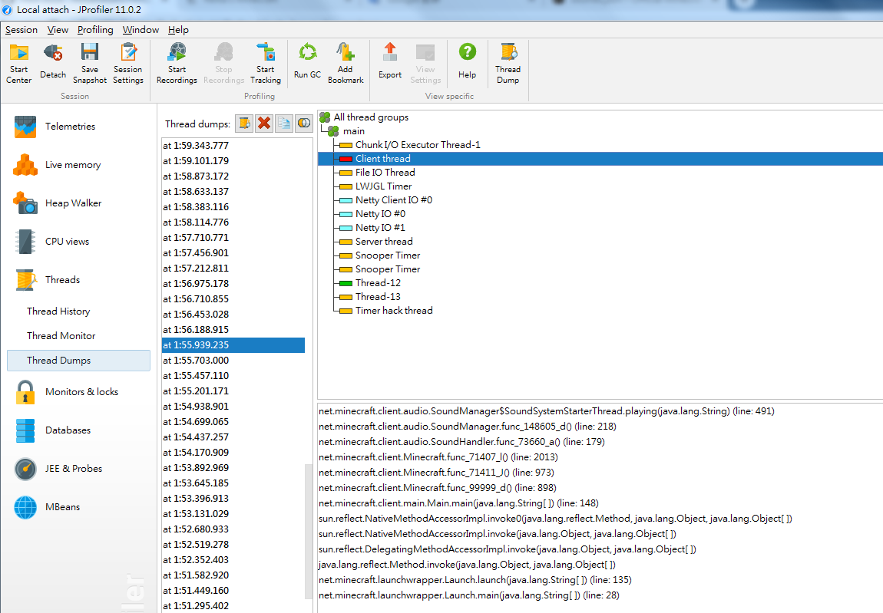Select Netty IO #1 thread
883x613 pixels.
pos(380,227)
